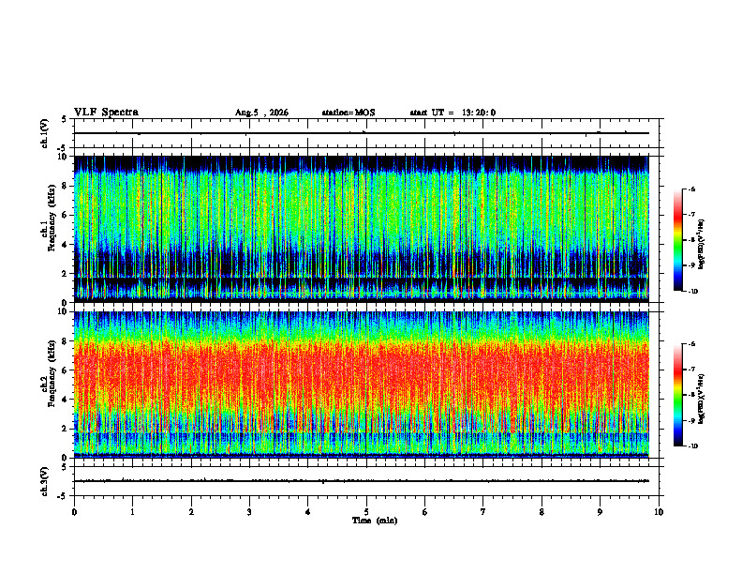Click the "0" tick on Time axis
Image resolution: width=742 pixels, height=574 pixels.
tap(74, 512)
